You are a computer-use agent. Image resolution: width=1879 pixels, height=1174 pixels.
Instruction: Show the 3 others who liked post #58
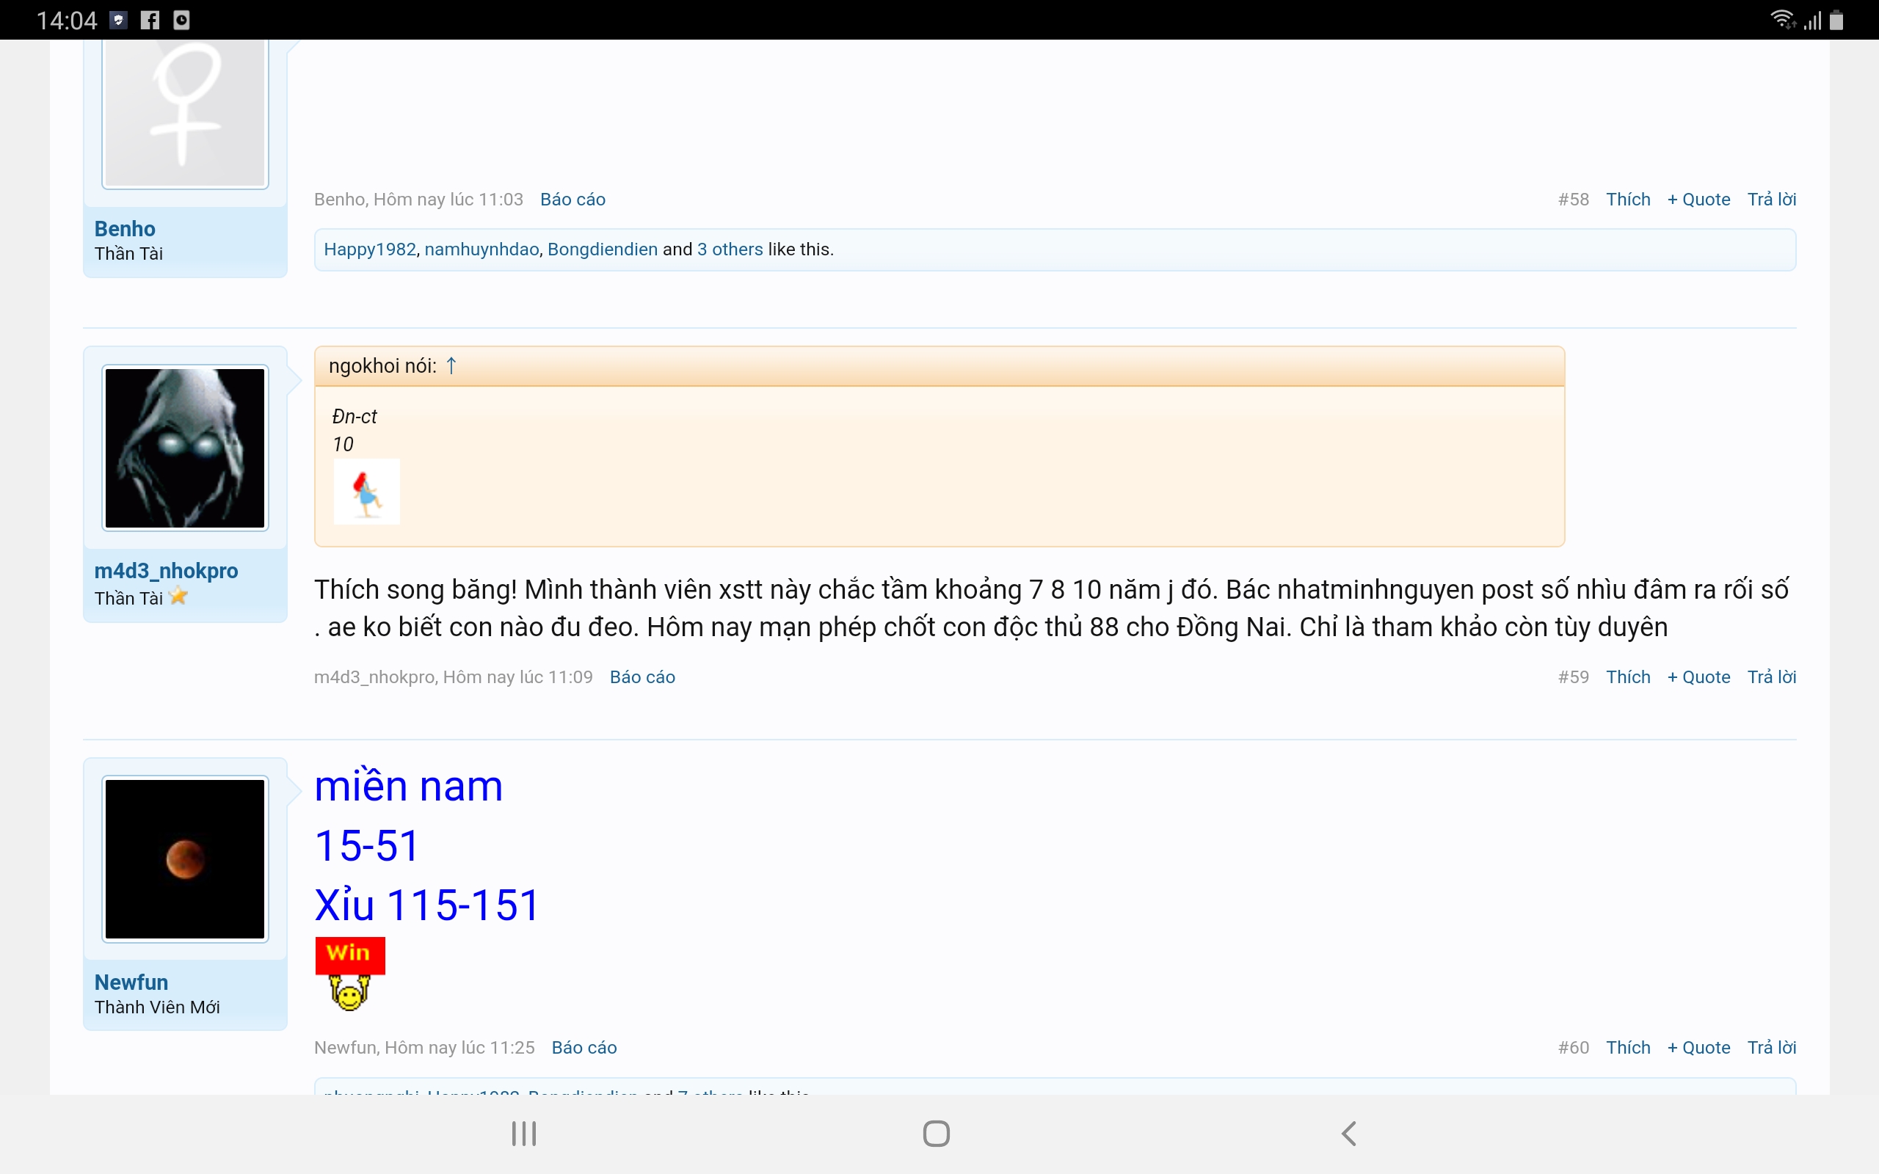(730, 249)
